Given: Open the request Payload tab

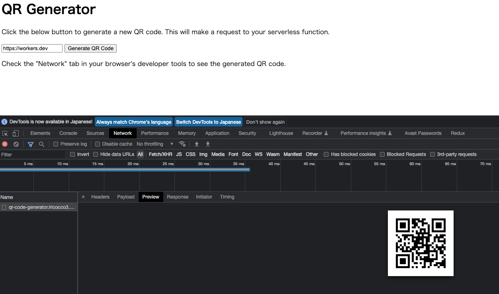Looking at the screenshot, I should pos(126,197).
